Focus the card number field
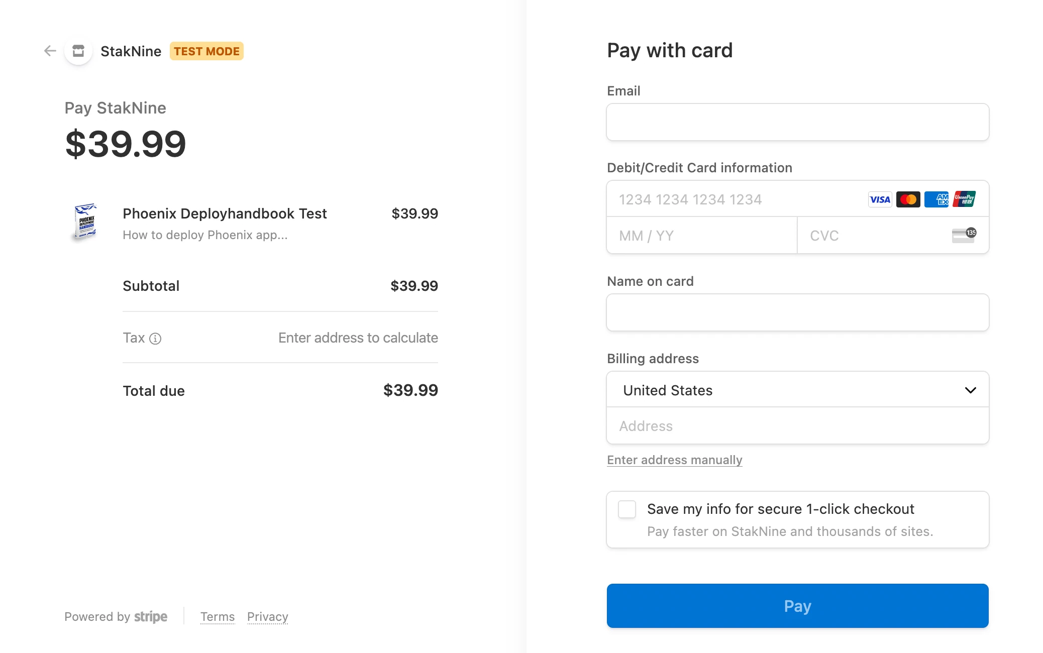This screenshot has width=1043, height=653. click(x=734, y=199)
